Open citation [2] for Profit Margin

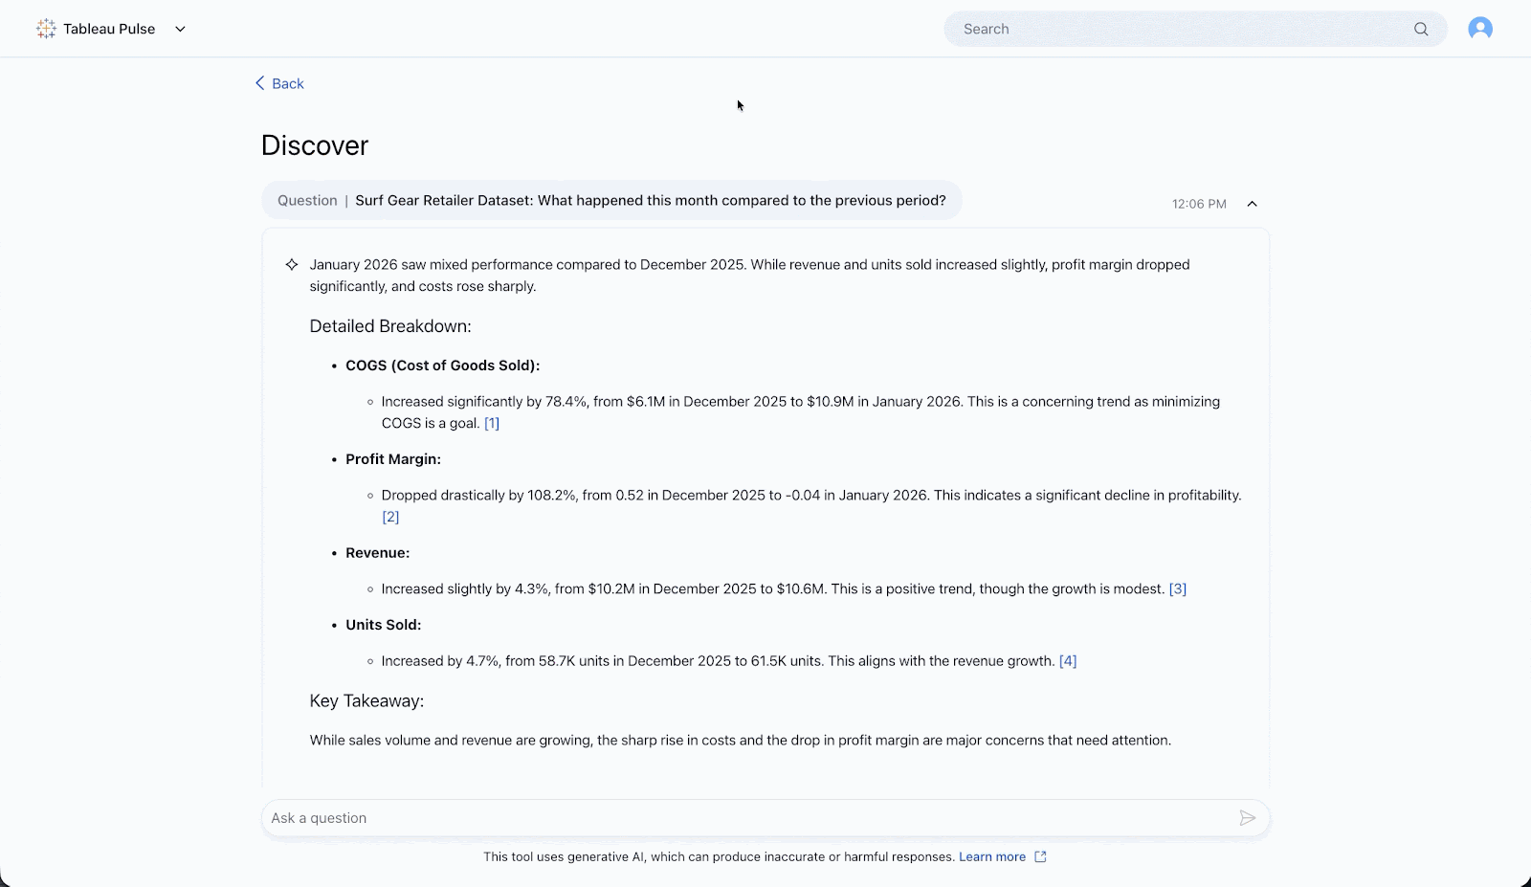point(390,517)
